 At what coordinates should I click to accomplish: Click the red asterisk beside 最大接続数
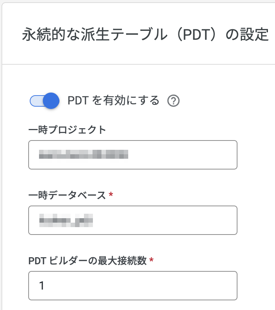[x=151, y=260]
